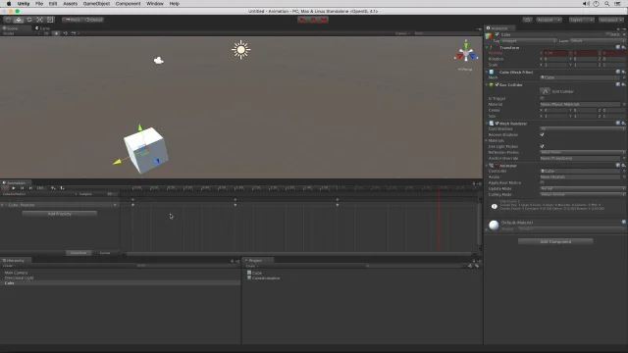The image size is (628, 353).
Task: Select the Scale tool in toolbar
Action: point(39,20)
